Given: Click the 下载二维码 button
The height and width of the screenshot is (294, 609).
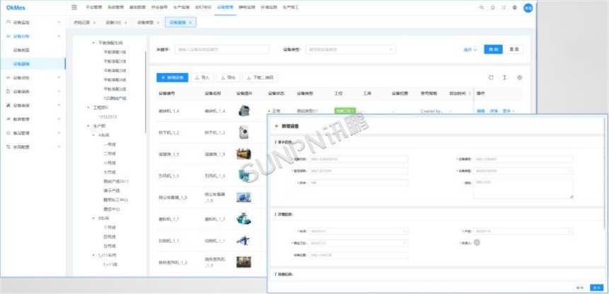Looking at the screenshot, I should point(260,78).
